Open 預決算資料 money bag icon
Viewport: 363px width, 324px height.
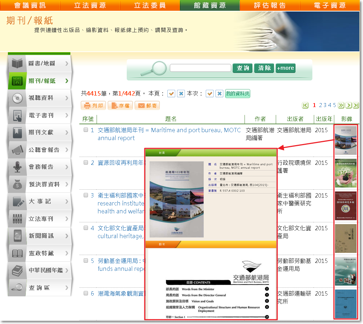[x=17, y=184]
